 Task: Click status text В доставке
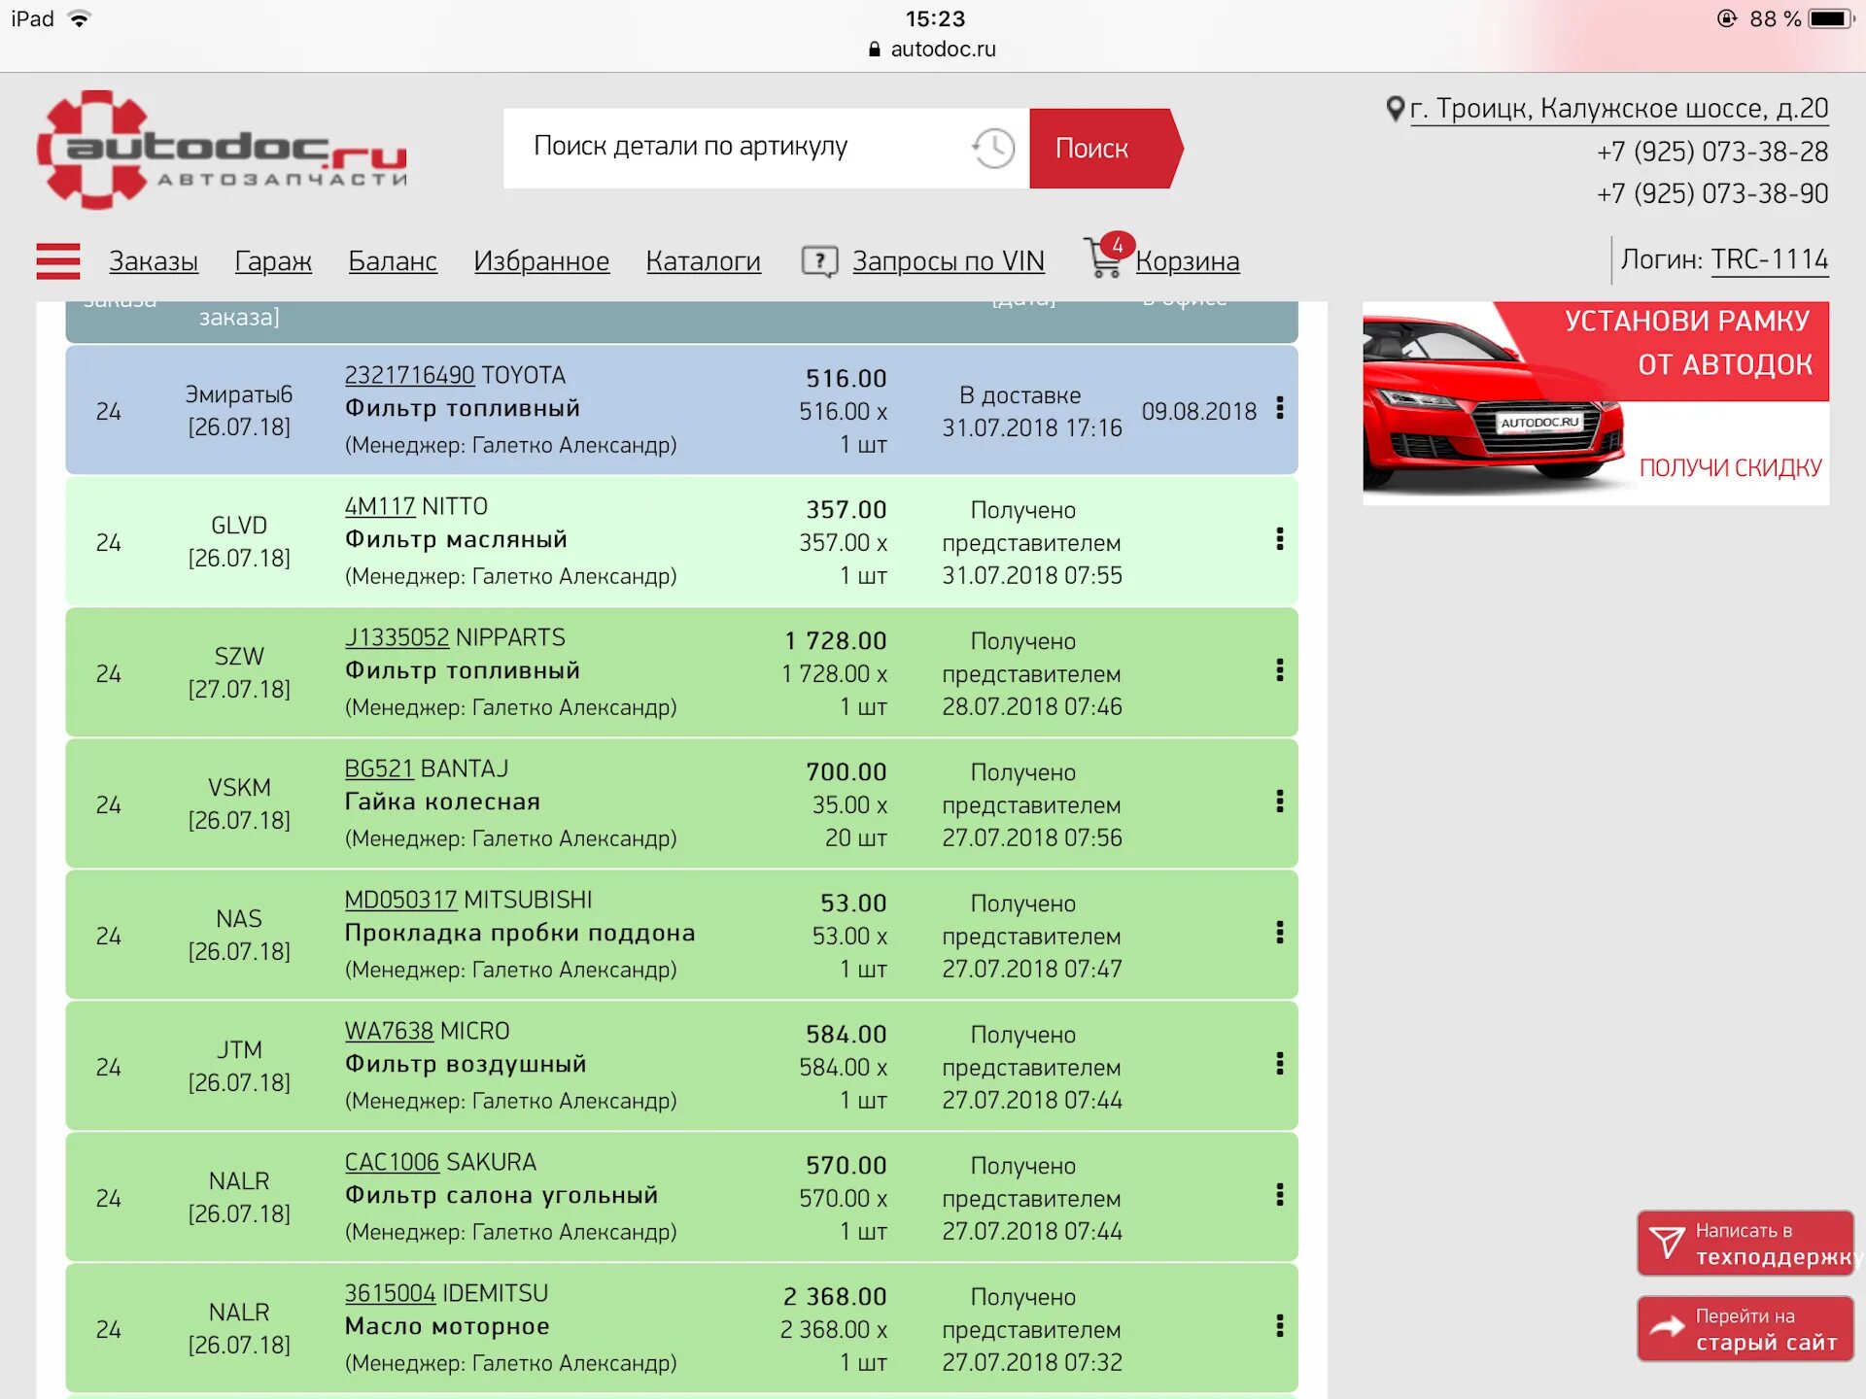pos(1019,395)
